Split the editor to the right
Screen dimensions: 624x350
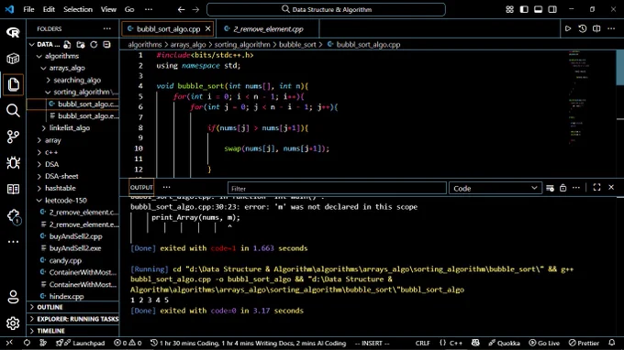pos(596,28)
